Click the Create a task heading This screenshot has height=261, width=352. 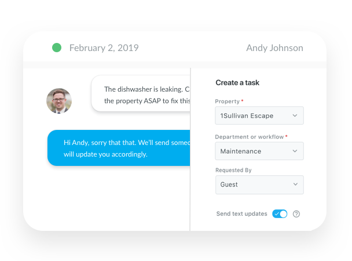237,83
